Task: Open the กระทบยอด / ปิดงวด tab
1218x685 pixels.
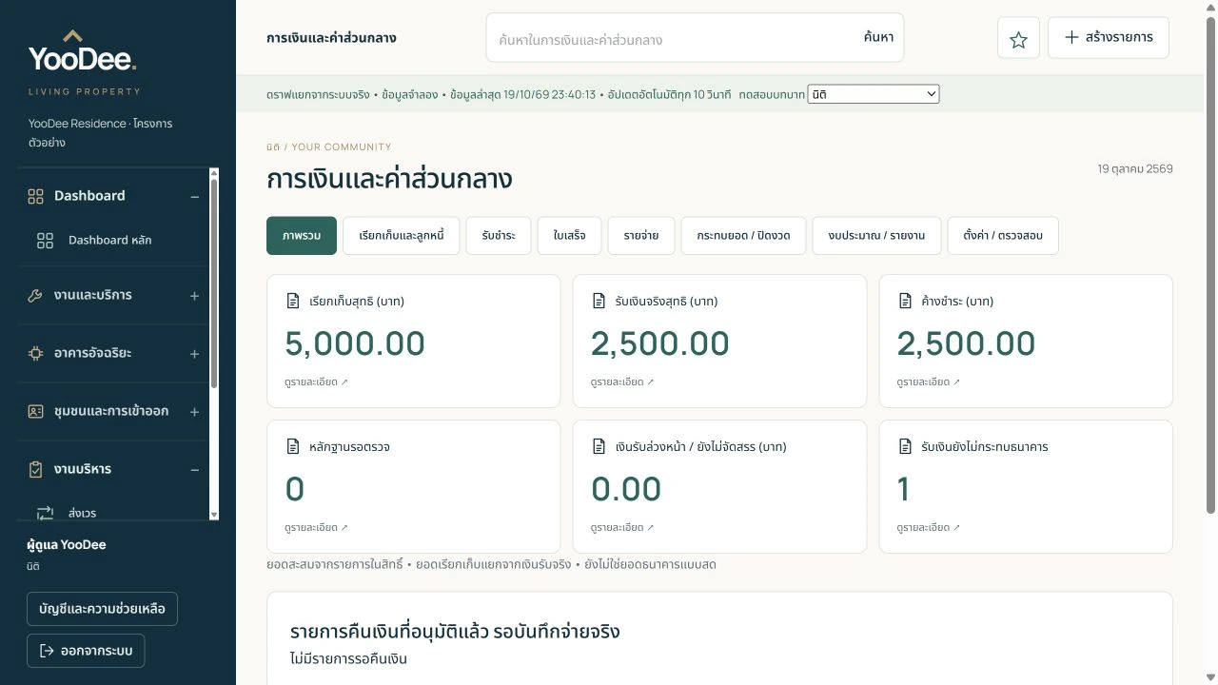Action: tap(743, 236)
